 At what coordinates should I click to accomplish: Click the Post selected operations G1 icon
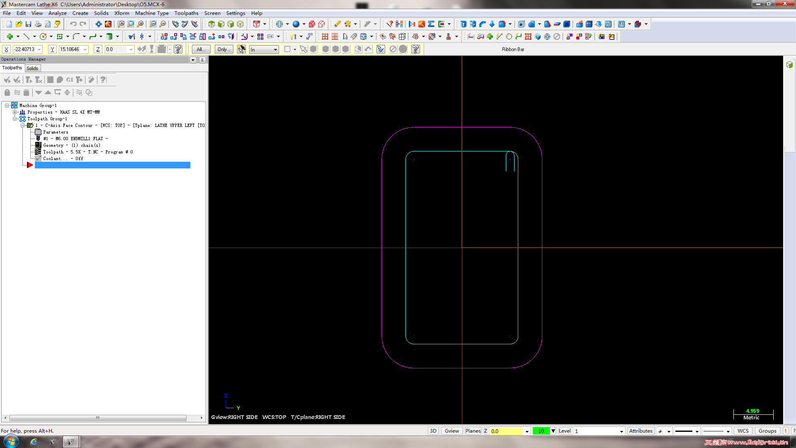[x=69, y=80]
